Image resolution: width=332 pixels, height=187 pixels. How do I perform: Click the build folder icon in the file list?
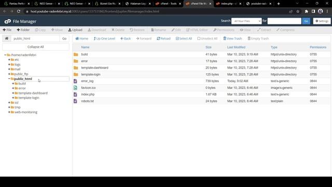coord(76,55)
